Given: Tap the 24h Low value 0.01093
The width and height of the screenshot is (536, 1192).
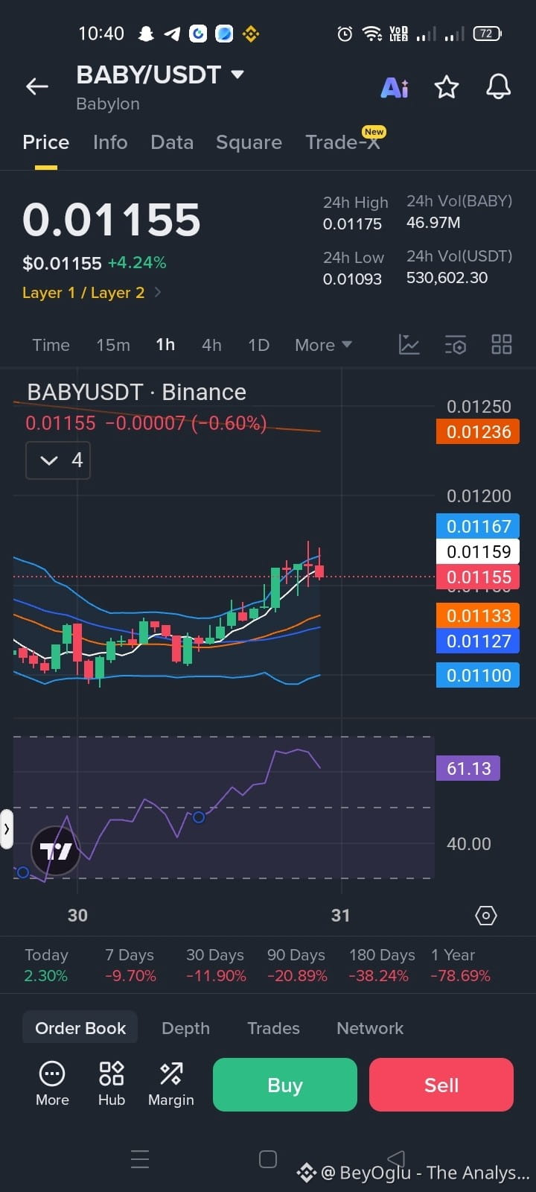Looking at the screenshot, I should [352, 279].
